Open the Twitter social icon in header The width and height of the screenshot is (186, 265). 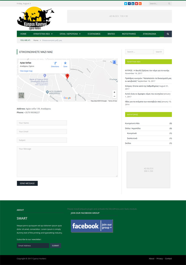pos(126,4)
